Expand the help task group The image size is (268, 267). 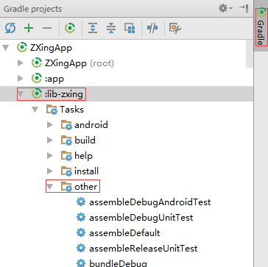tap(50, 156)
